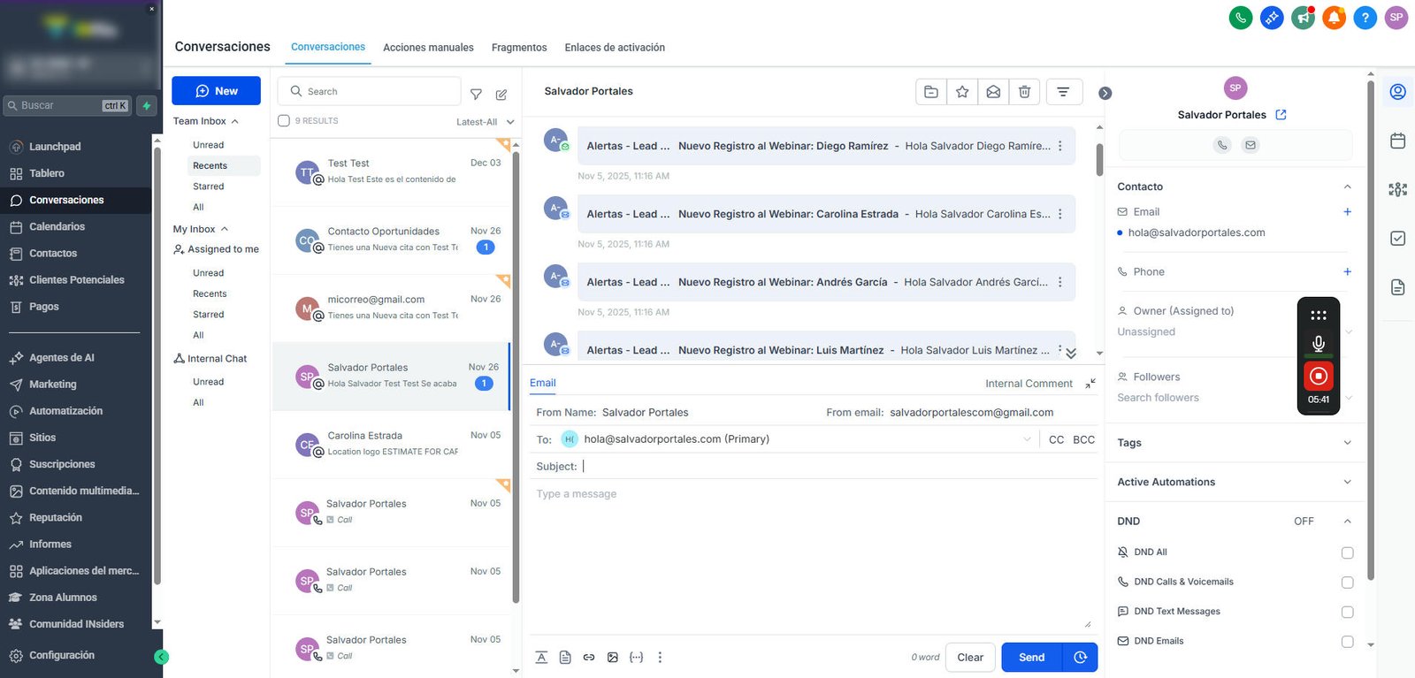Switch to the Fragmentos tab
The image size is (1415, 678).
(519, 48)
